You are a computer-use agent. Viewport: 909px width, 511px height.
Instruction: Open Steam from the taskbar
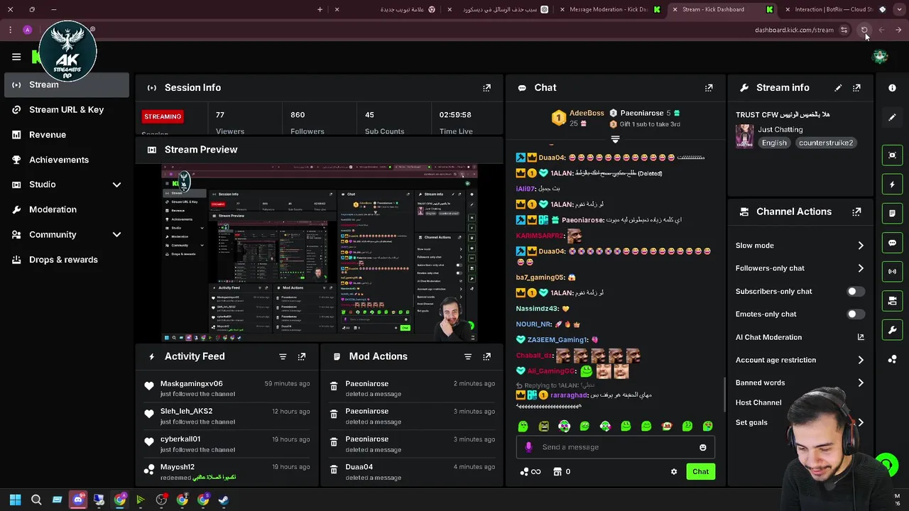coord(224,500)
